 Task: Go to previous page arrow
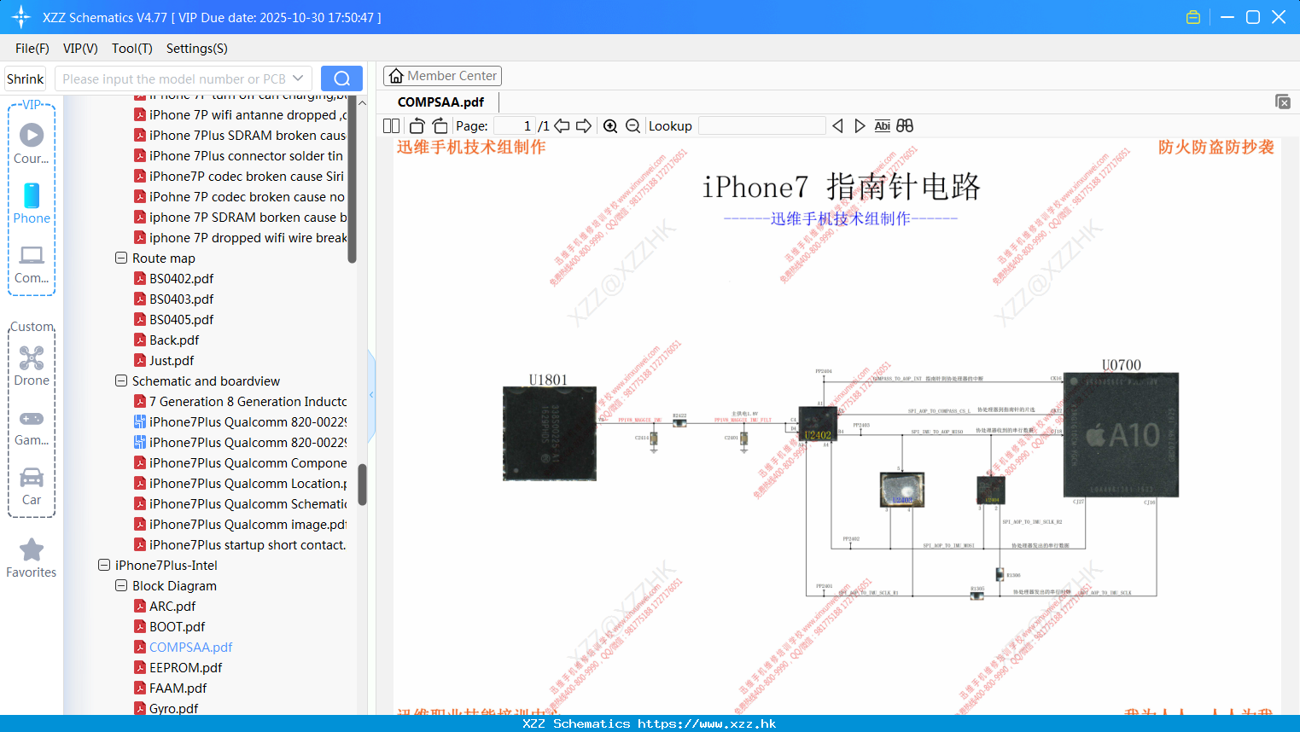click(x=562, y=125)
